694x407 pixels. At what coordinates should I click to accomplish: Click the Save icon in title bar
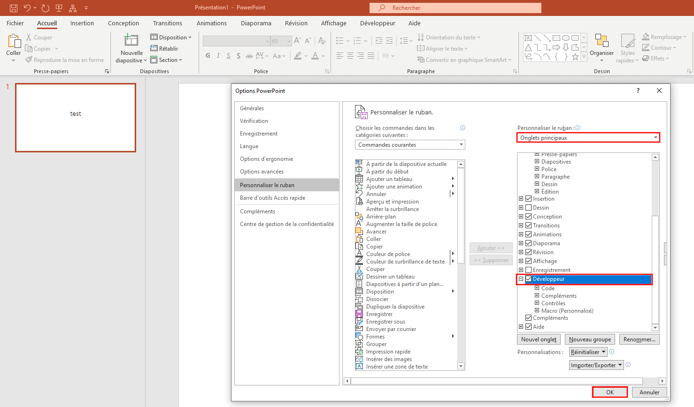pos(13,8)
